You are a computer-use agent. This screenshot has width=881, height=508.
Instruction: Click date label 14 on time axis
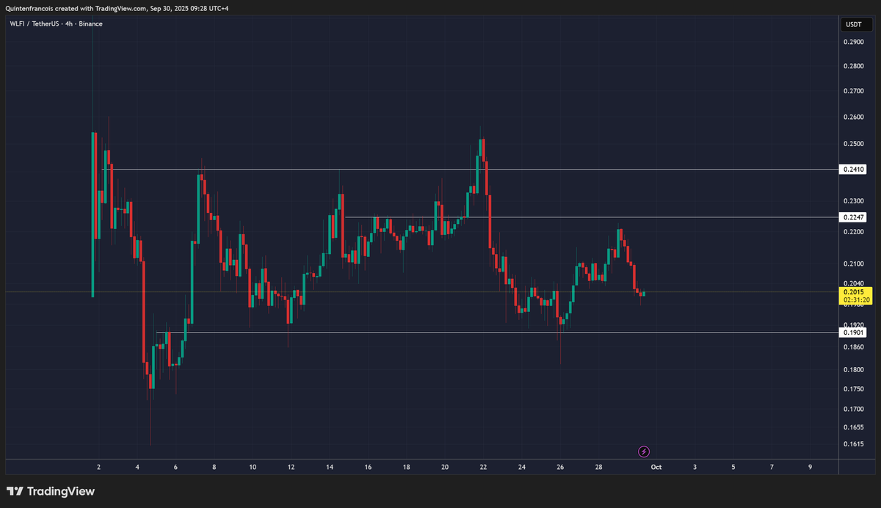330,467
